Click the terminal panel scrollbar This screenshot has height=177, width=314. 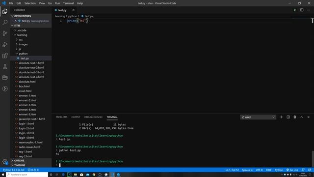(313, 158)
